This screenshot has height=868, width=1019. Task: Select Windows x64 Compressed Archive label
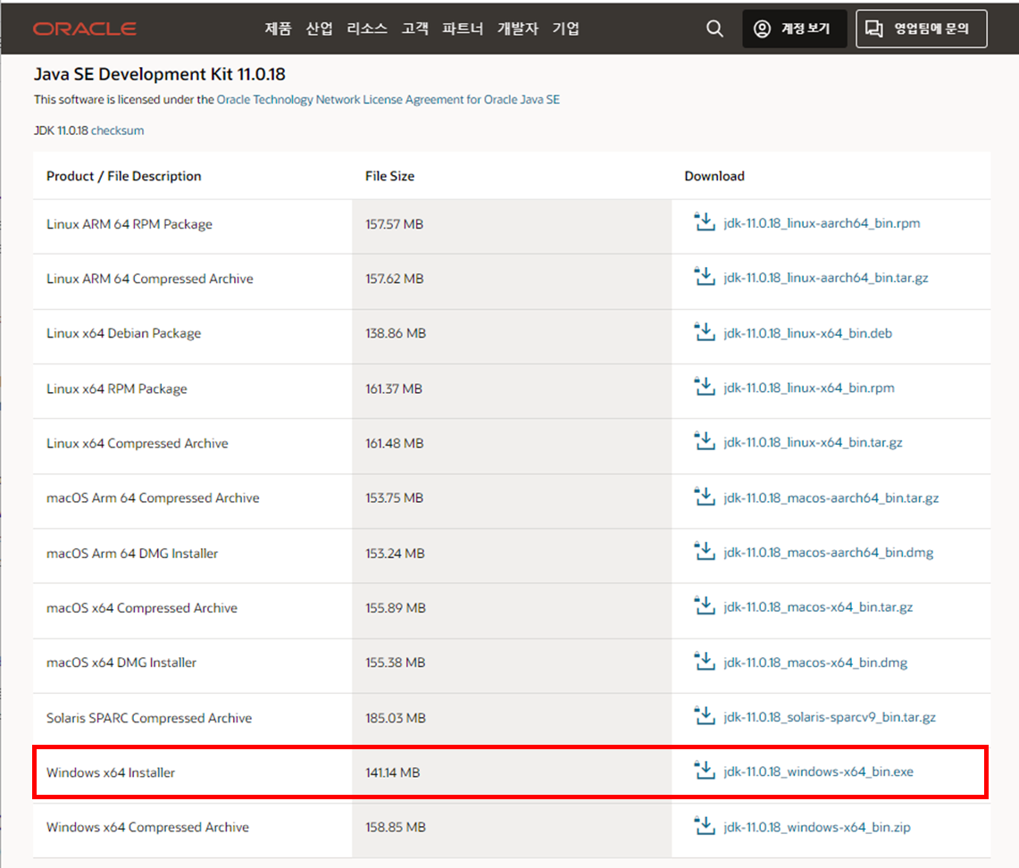click(147, 827)
